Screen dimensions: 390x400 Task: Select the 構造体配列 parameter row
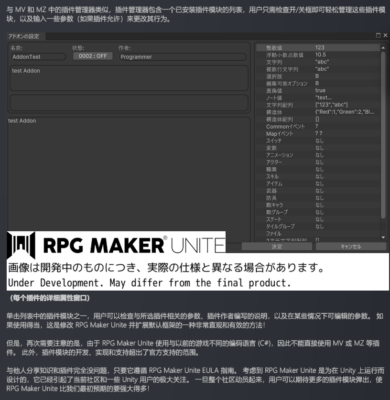[318, 119]
